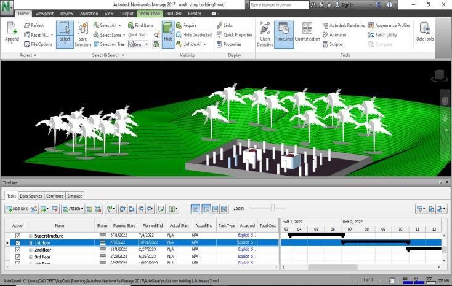The height and width of the screenshot is (286, 452).
Task: Expand the 2nd floor task row
Action: [x=31, y=250]
